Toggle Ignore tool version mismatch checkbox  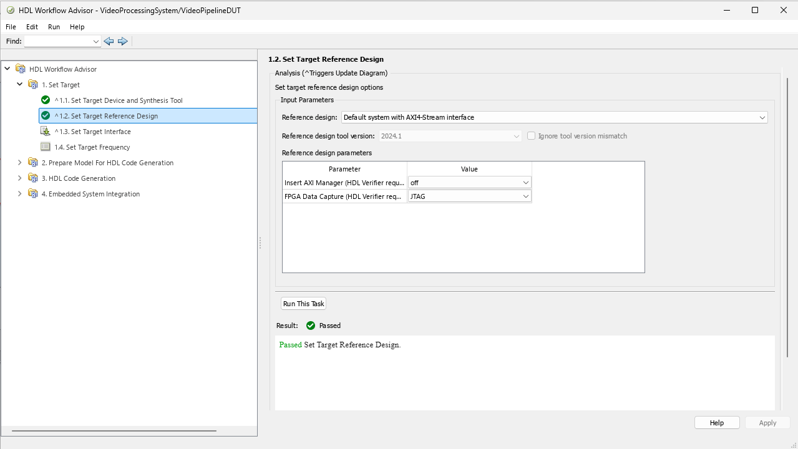(532, 135)
